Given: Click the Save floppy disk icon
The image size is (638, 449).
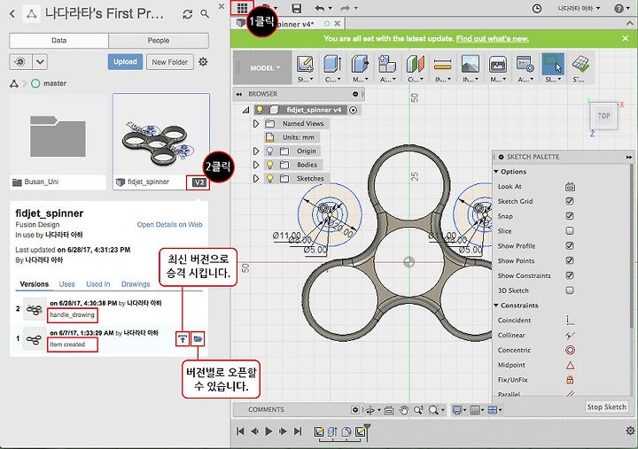Looking at the screenshot, I should point(297,8).
